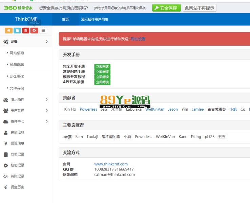This screenshot has height=203, width=250.
Task: Click main contributor iYting
Action: tap(196, 137)
